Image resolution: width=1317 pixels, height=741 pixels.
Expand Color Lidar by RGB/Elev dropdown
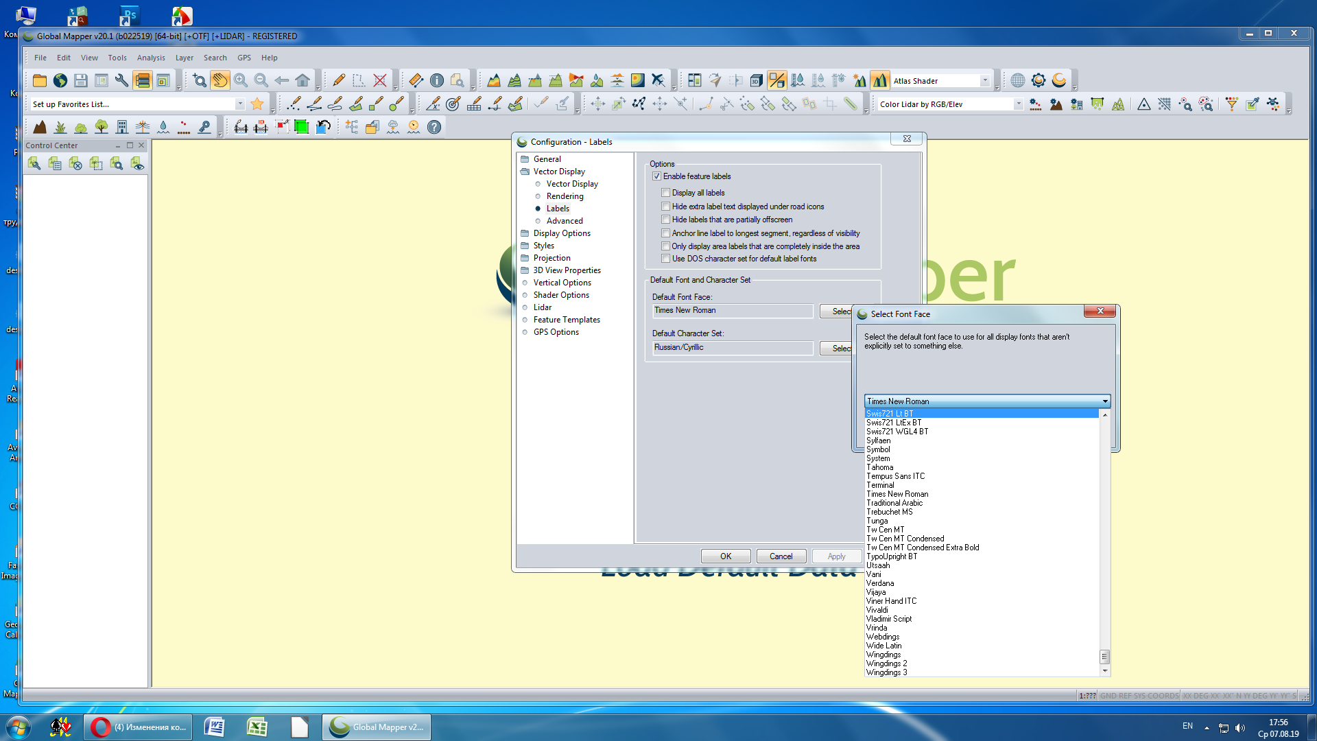[1018, 104]
